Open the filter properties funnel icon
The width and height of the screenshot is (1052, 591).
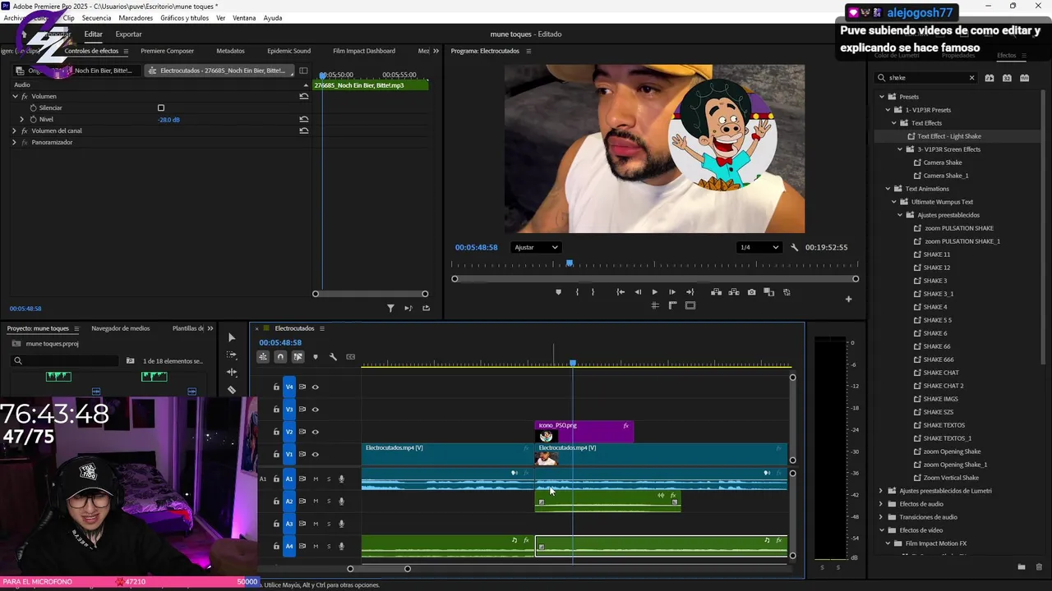(x=390, y=308)
